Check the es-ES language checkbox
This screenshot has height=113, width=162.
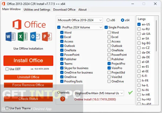(x=139, y=66)
